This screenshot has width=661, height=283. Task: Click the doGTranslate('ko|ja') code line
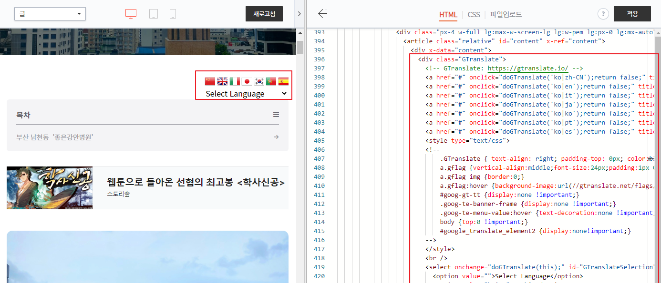tap(540, 105)
